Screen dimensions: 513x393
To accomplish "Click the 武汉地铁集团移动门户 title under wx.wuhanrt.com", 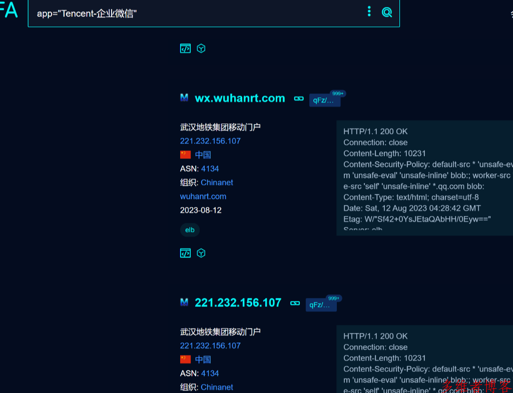I will tap(220, 127).
